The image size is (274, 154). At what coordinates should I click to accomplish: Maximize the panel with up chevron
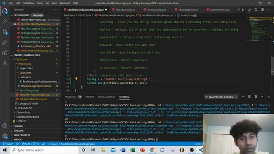tap(262, 97)
